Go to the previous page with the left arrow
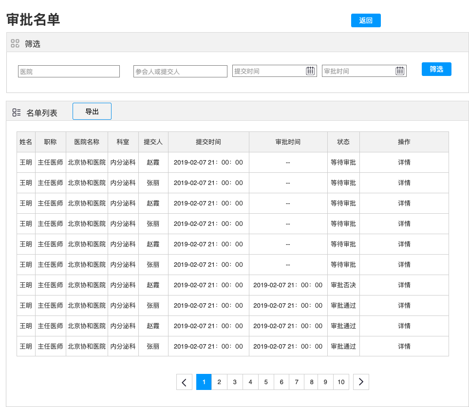 click(x=184, y=382)
